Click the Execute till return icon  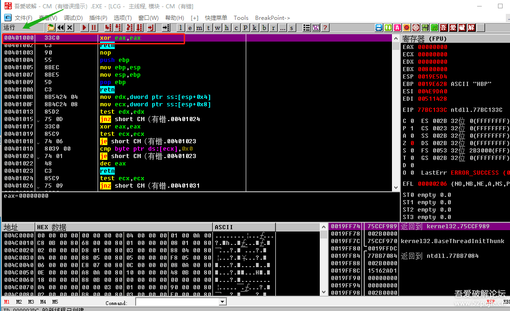150,28
